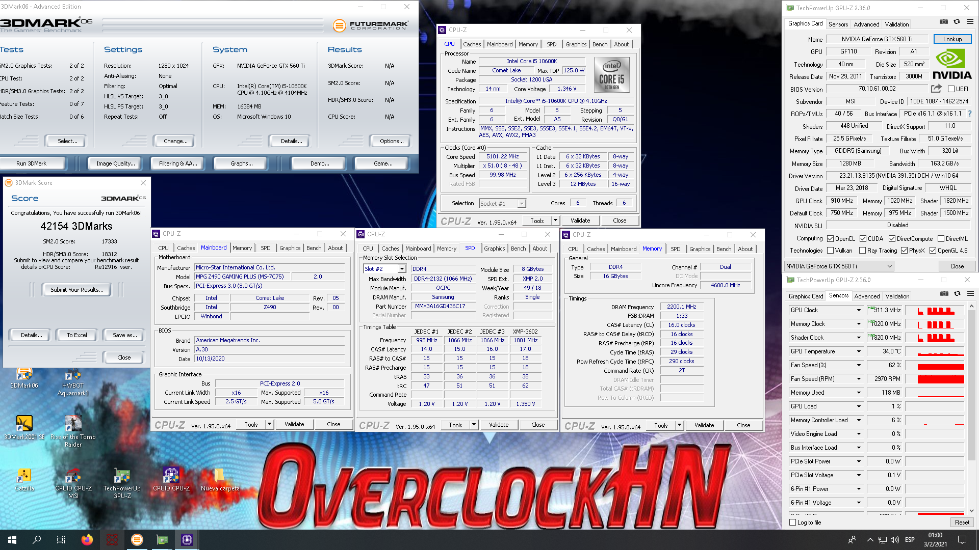Take GPU-Z screenshot with camera icon in top window

944,22
